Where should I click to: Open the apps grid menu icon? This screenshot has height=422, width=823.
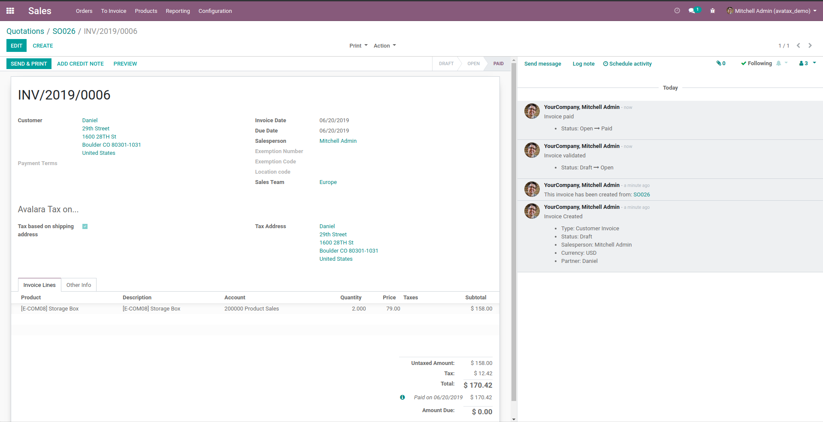pyautogui.click(x=10, y=11)
